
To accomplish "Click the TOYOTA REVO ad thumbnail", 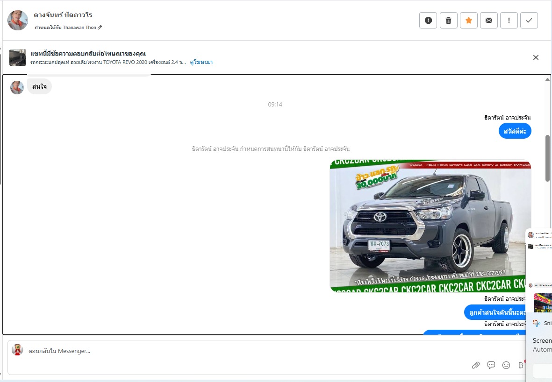I will click(x=18, y=57).
